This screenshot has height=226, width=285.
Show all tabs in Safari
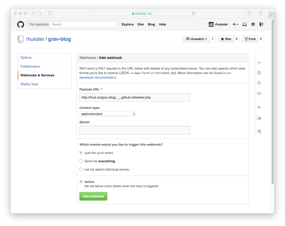pyautogui.click(x=260, y=13)
